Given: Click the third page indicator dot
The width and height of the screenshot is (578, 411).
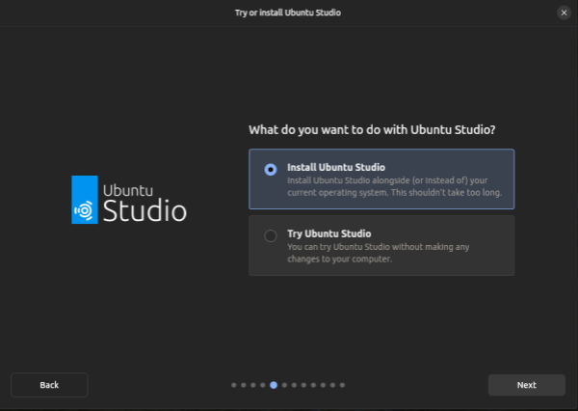Looking at the screenshot, I should tap(253, 385).
